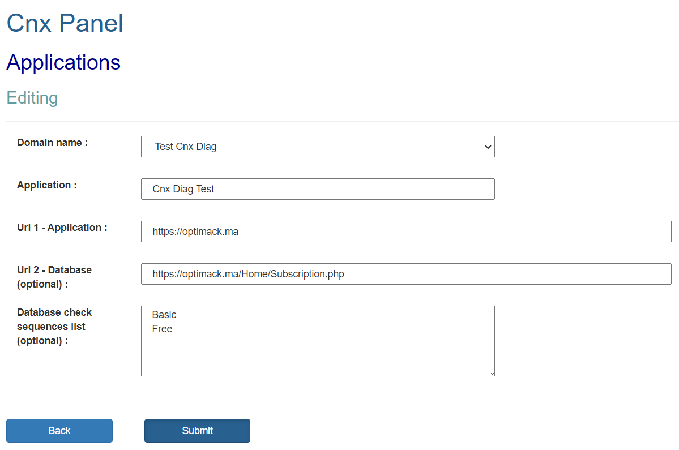Screen dimensions: 679x450
Task: Click the Url 2 - Database (optional) label
Action: coord(54,277)
